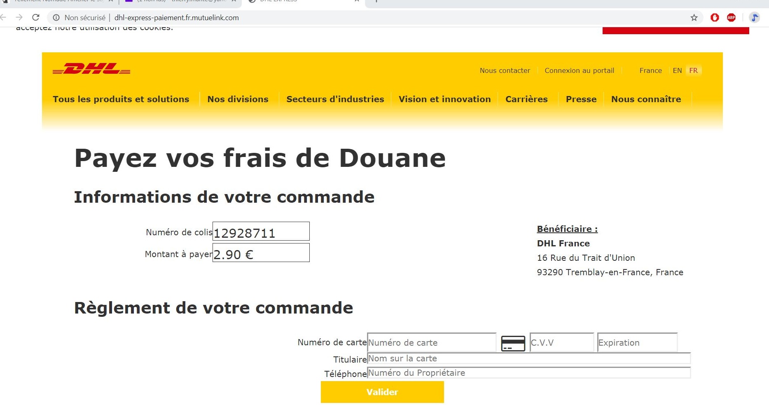Open the Nos divisions menu
The image size is (769, 405).
coord(238,99)
